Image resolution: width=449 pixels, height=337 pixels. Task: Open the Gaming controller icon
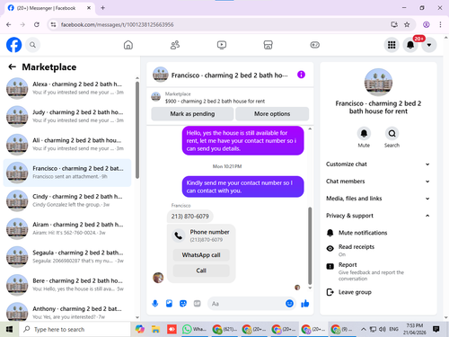pos(314,45)
